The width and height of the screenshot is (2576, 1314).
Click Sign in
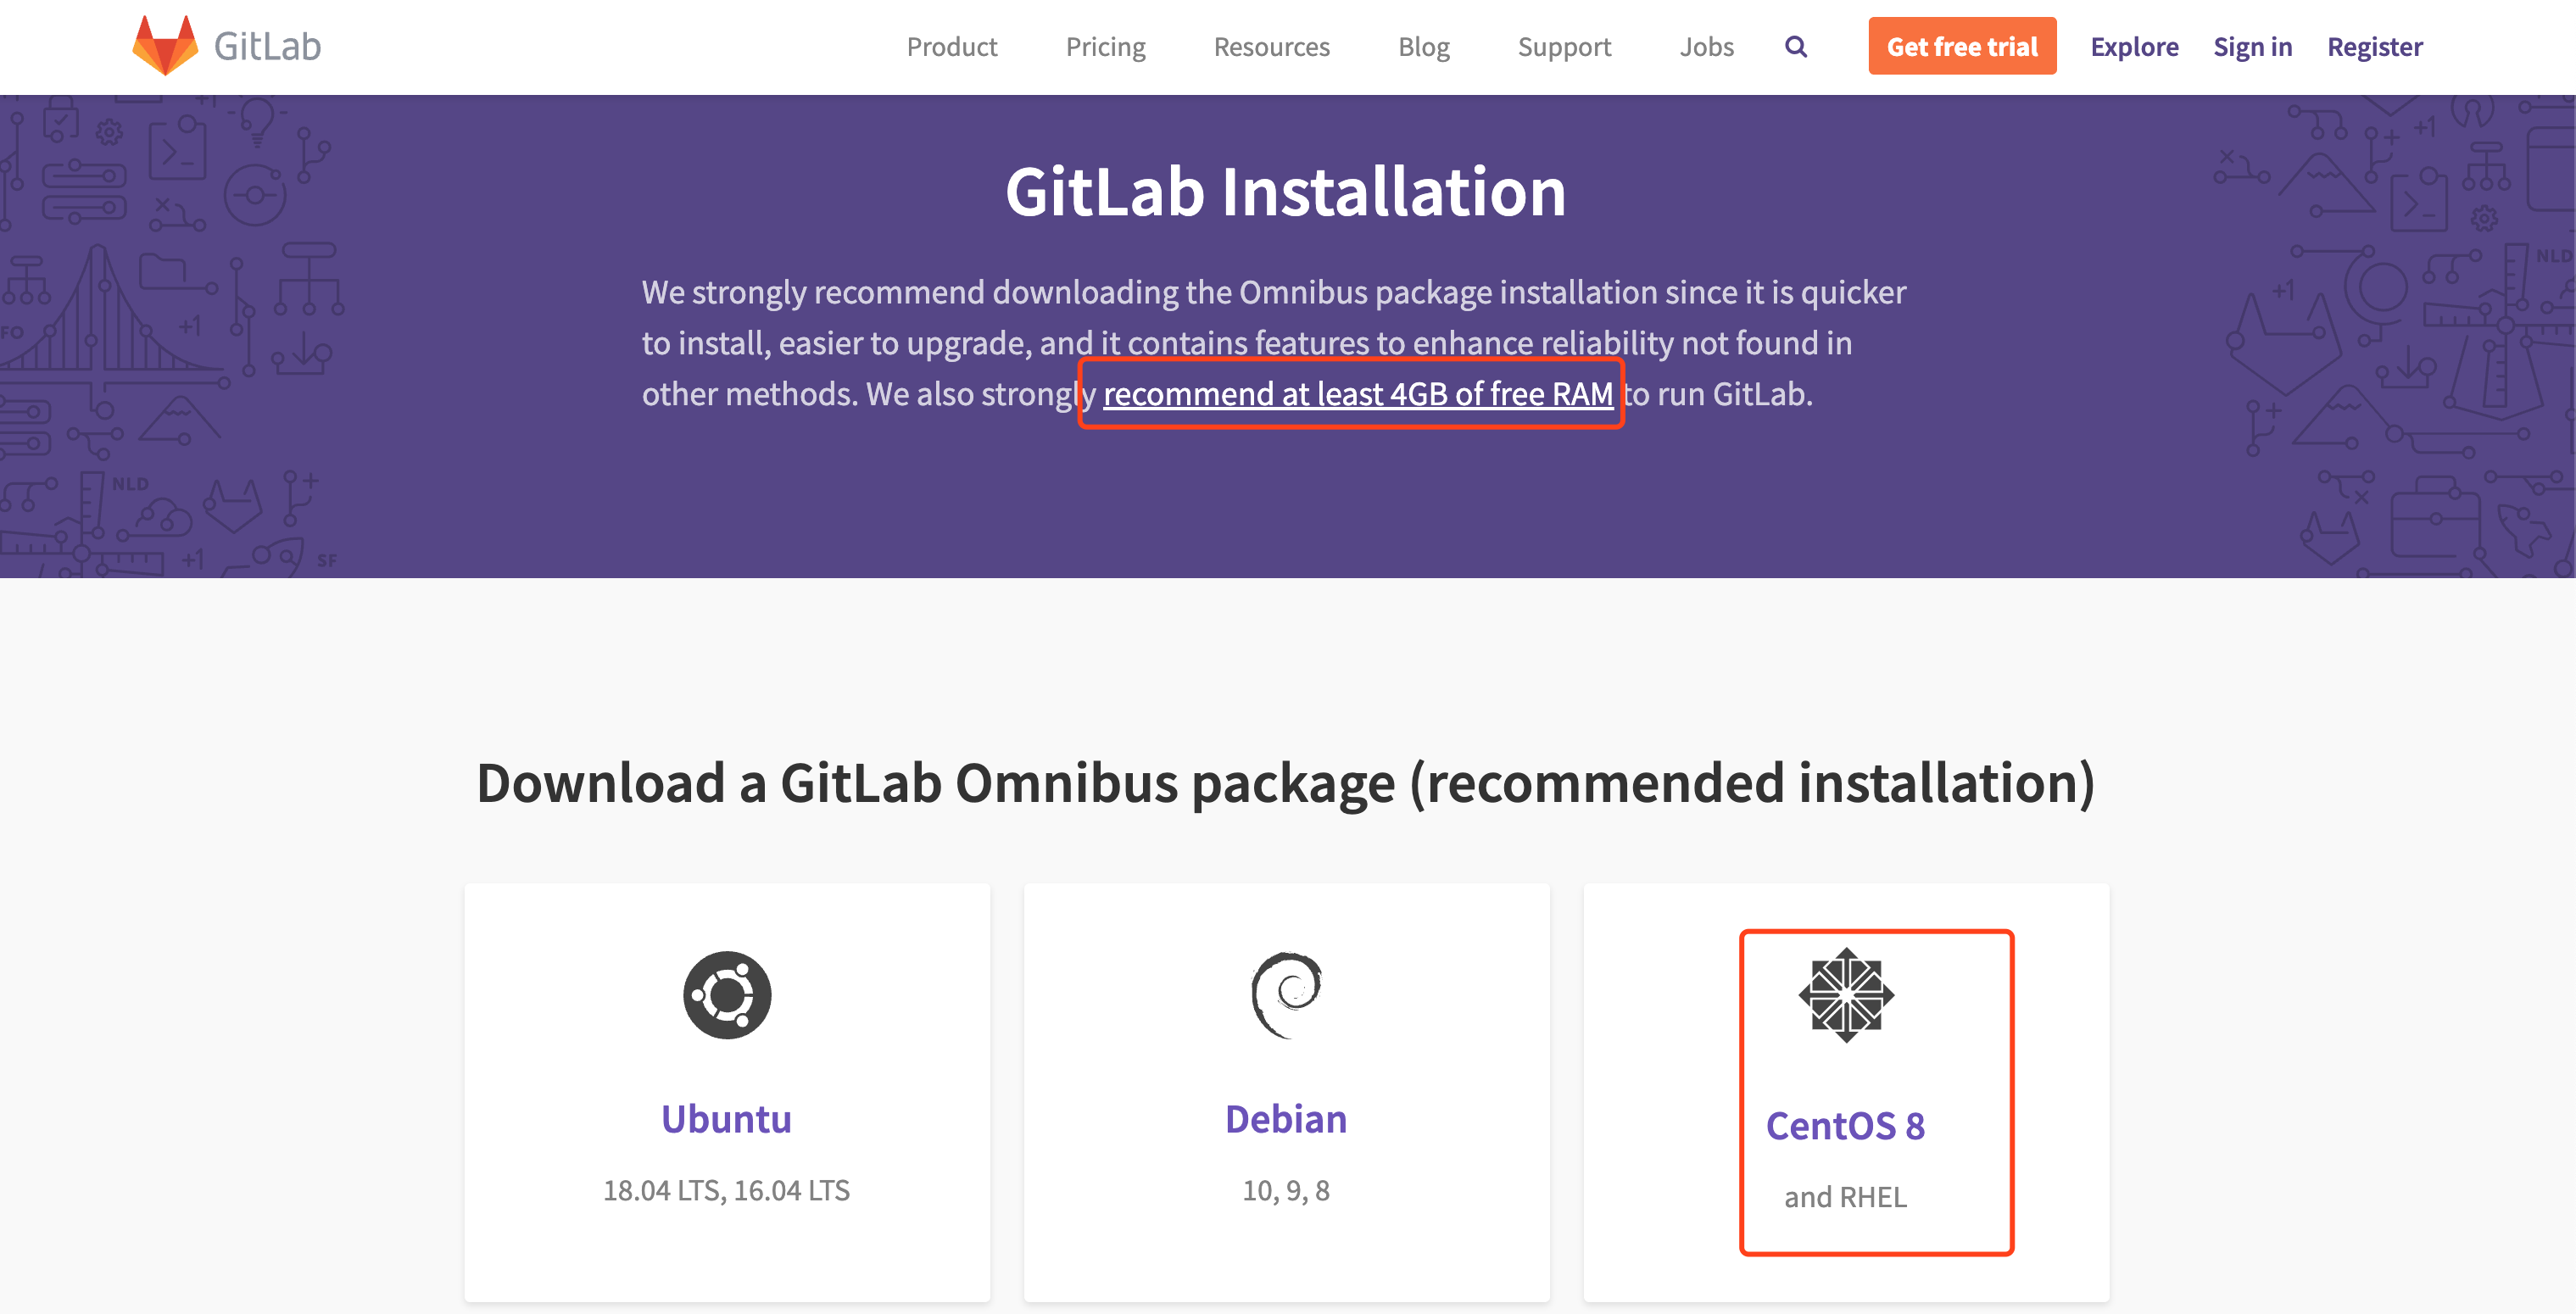pyautogui.click(x=2252, y=46)
